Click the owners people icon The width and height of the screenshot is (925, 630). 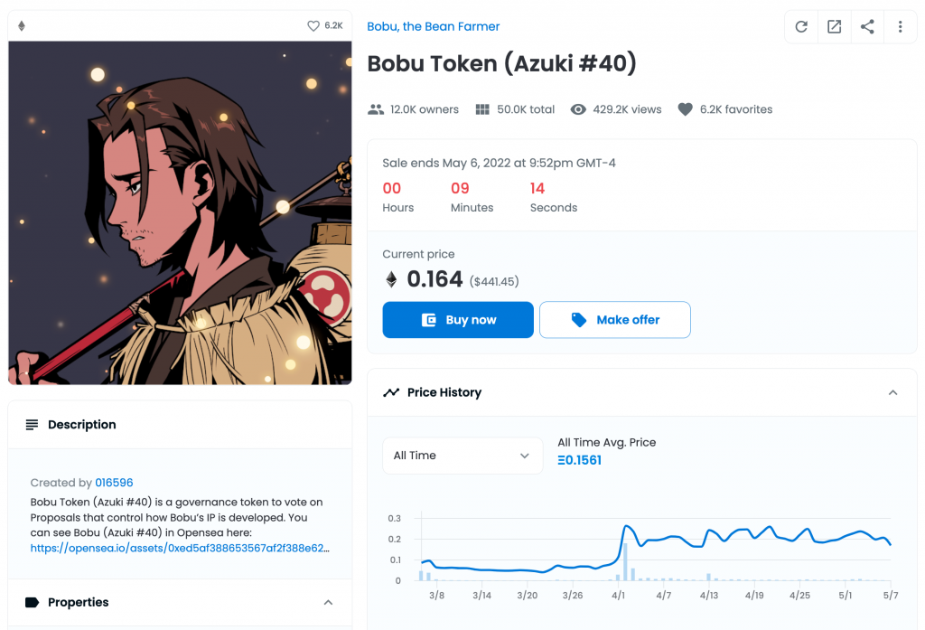376,109
